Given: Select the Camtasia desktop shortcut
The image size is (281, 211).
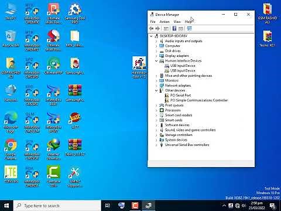Looking at the screenshot, I should 53,176.
